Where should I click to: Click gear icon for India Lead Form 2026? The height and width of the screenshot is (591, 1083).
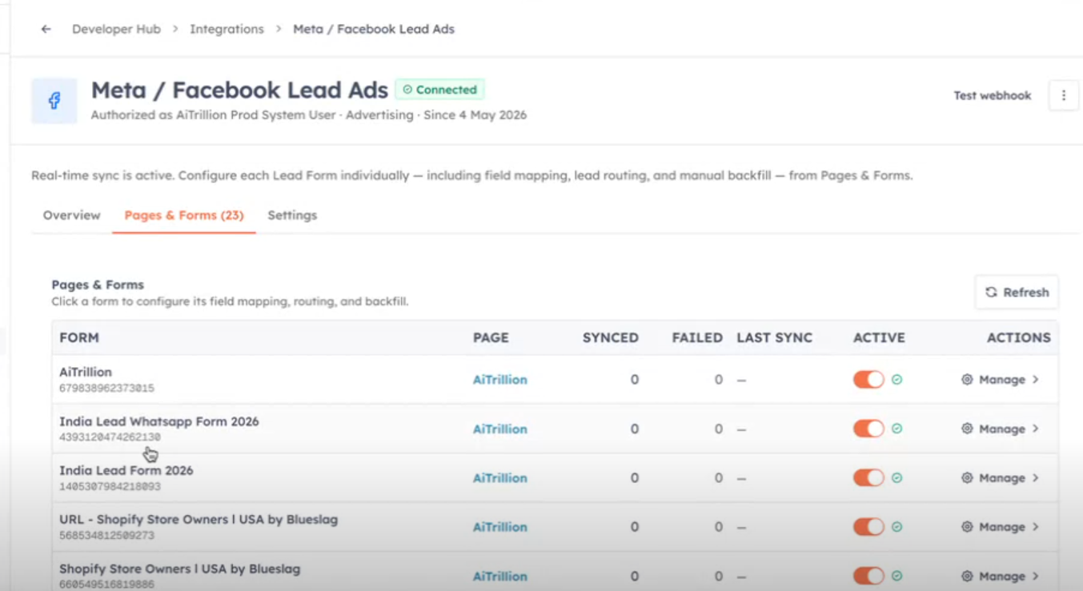[967, 478]
